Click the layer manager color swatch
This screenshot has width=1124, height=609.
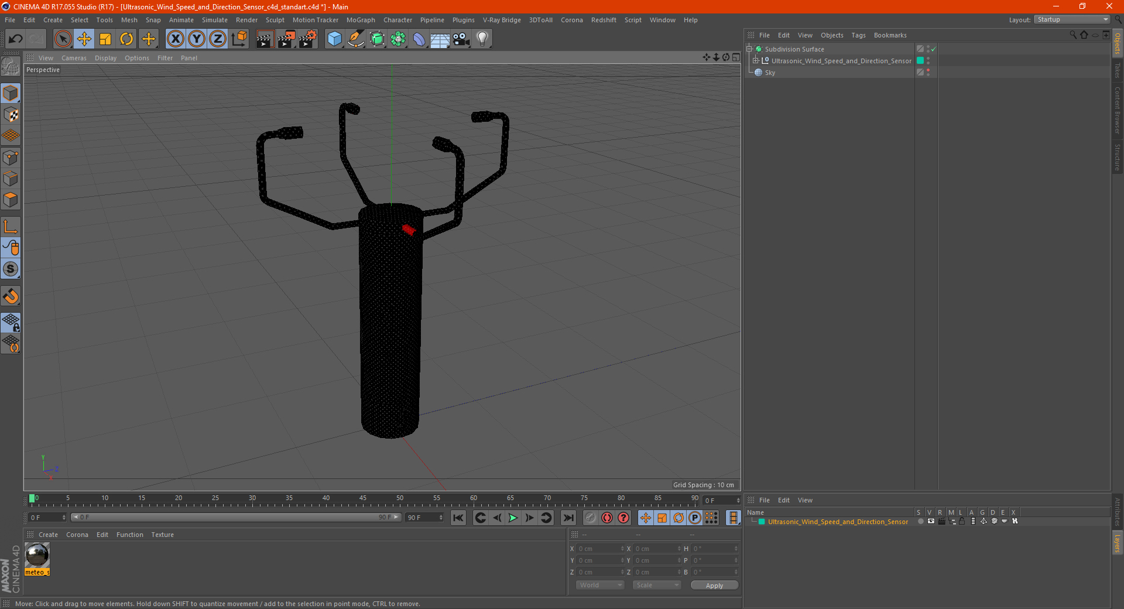click(762, 522)
